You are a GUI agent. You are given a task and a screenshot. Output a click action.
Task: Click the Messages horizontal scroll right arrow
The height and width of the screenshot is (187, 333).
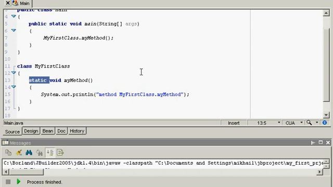(319, 172)
